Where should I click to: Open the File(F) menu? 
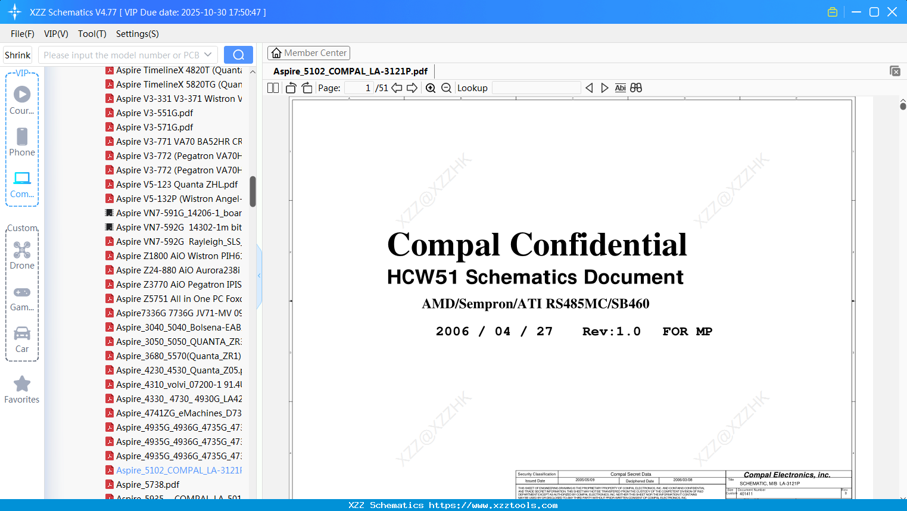pos(23,34)
